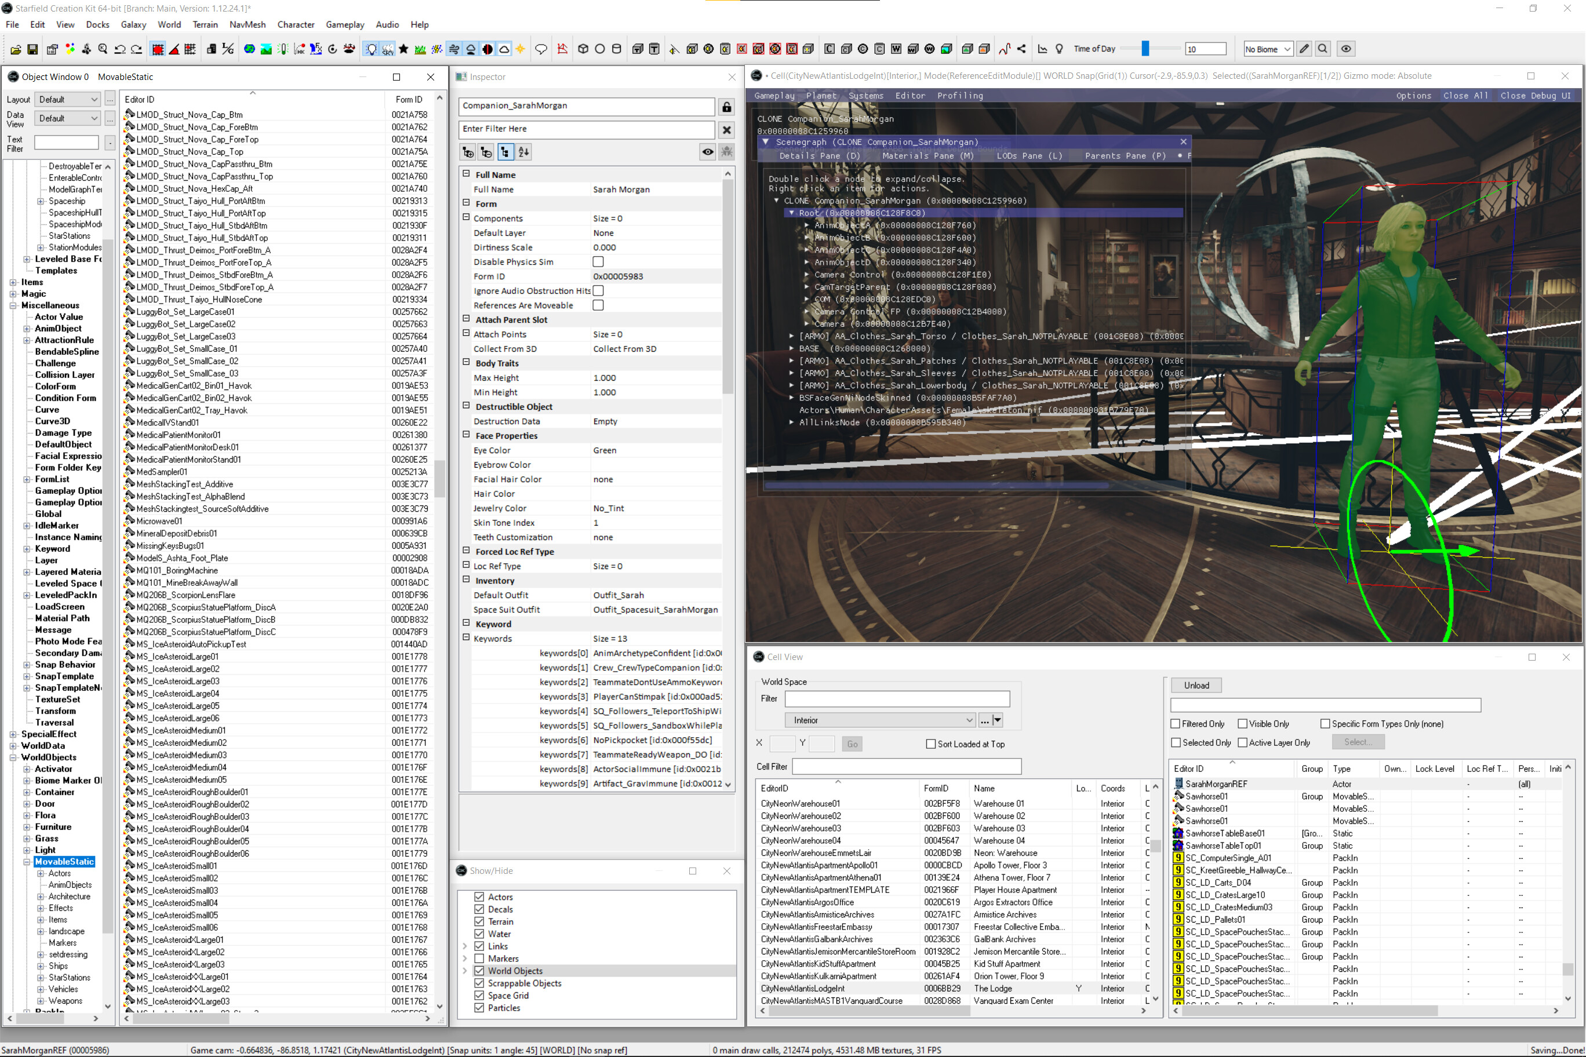Enable the Sort Loaded at Top checkbox
This screenshot has width=1586, height=1057.
click(930, 743)
